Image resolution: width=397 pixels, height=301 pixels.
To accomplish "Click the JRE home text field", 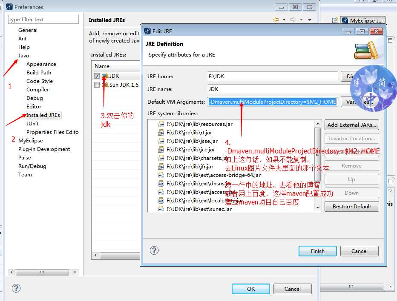I will (x=273, y=77).
